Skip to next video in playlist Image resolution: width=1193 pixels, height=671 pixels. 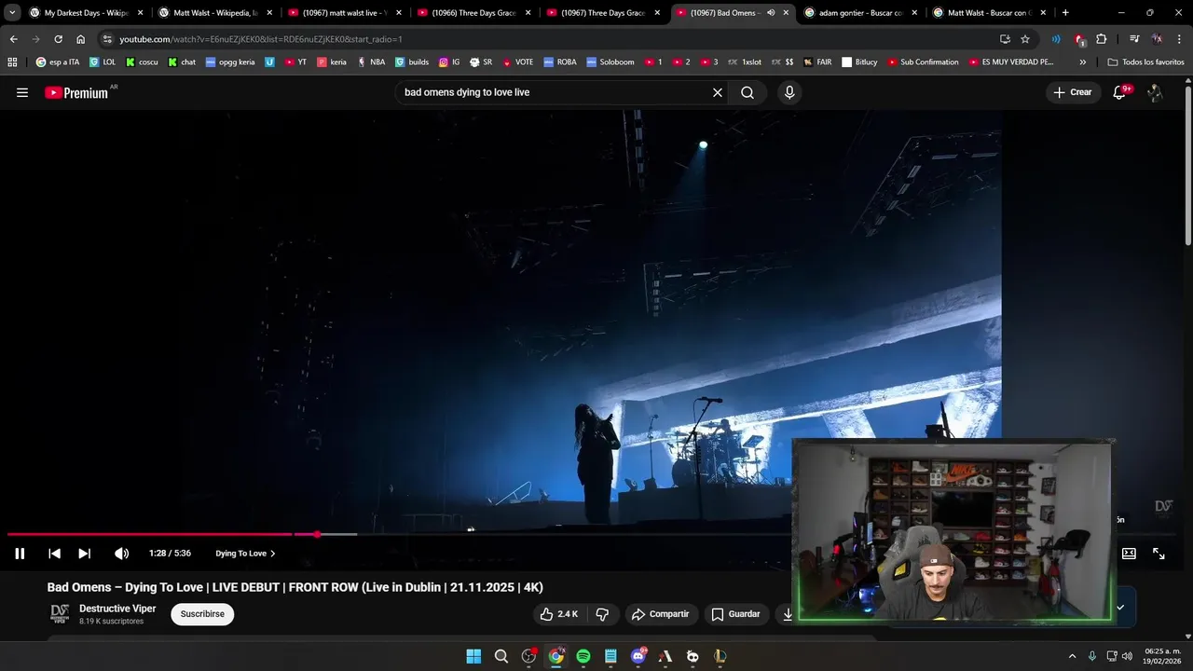tap(84, 554)
